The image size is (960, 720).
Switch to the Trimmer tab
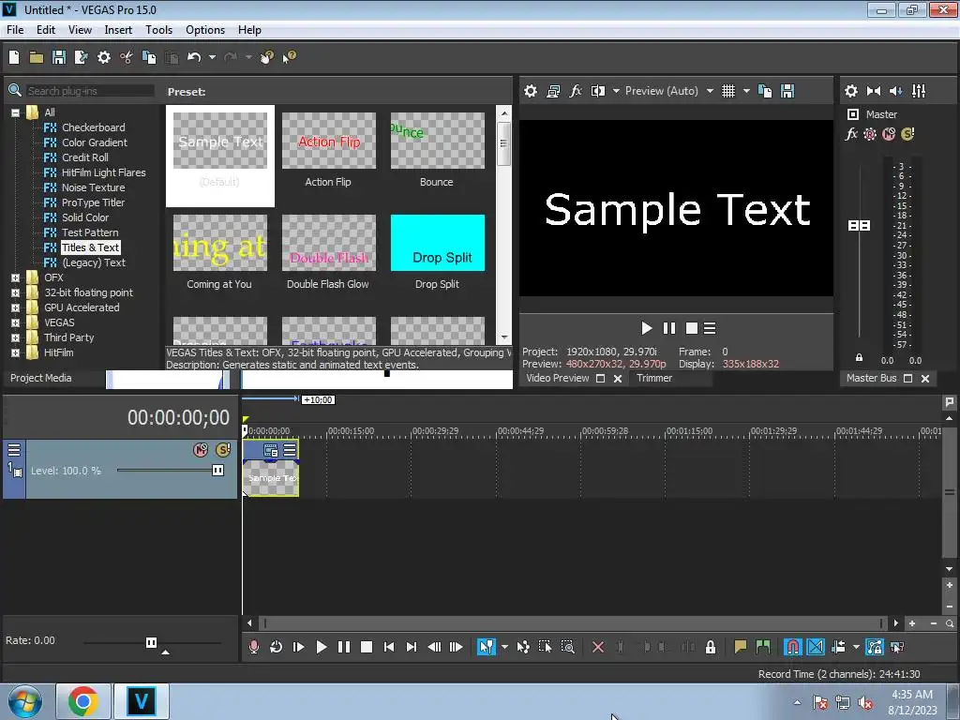(x=653, y=379)
